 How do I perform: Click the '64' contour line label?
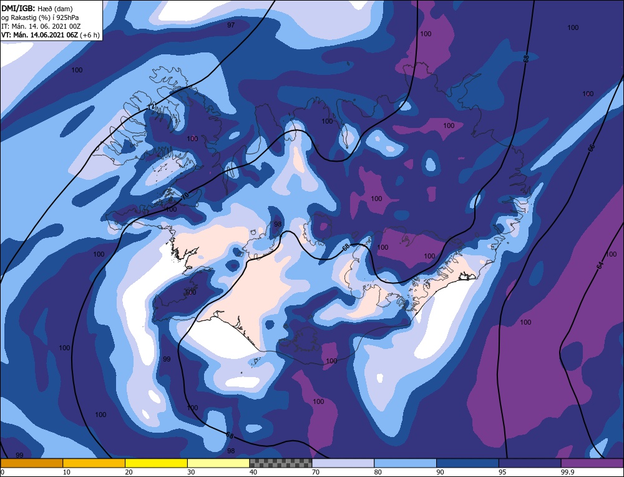tap(600, 265)
